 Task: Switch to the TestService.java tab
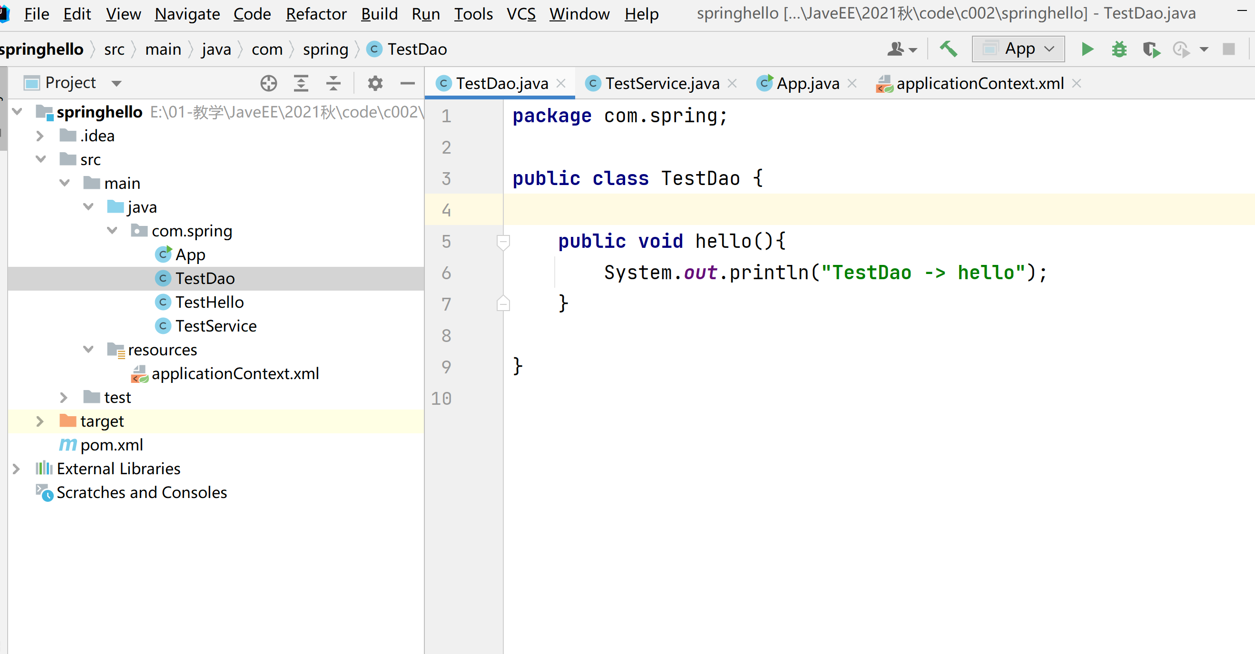[x=662, y=84]
